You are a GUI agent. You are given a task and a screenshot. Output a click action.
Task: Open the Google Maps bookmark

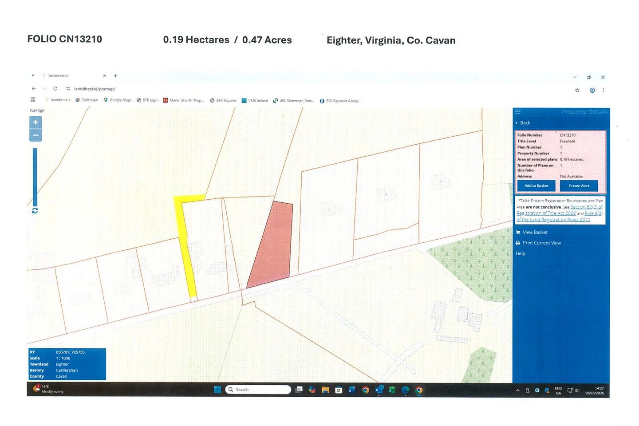point(118,100)
